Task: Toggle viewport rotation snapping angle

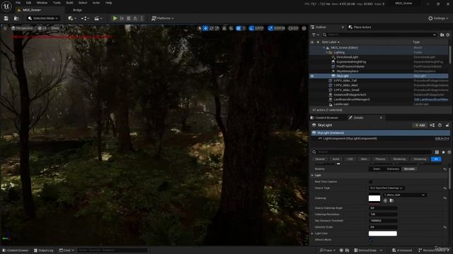Action: point(251,28)
